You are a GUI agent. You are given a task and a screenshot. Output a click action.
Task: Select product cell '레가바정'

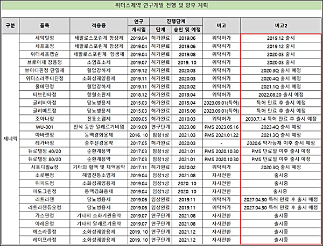coord(45,143)
